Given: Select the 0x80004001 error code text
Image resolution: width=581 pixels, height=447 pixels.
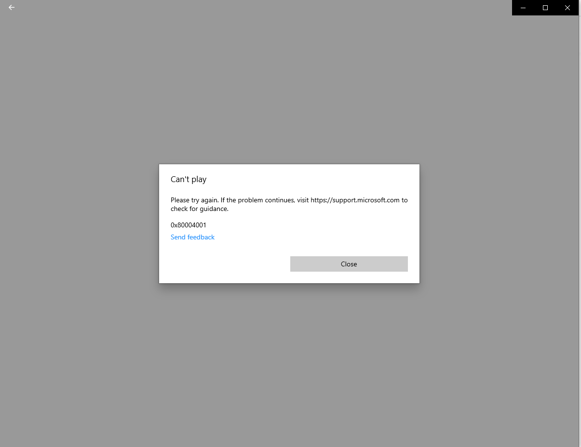Looking at the screenshot, I should (x=189, y=225).
